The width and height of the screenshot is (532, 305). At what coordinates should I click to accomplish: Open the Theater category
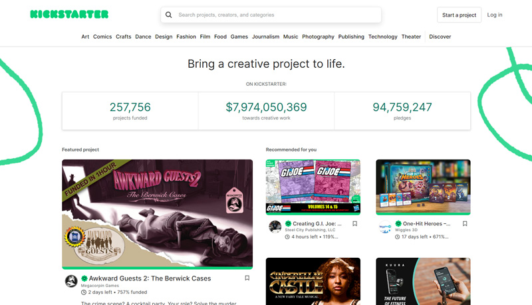pyautogui.click(x=411, y=37)
